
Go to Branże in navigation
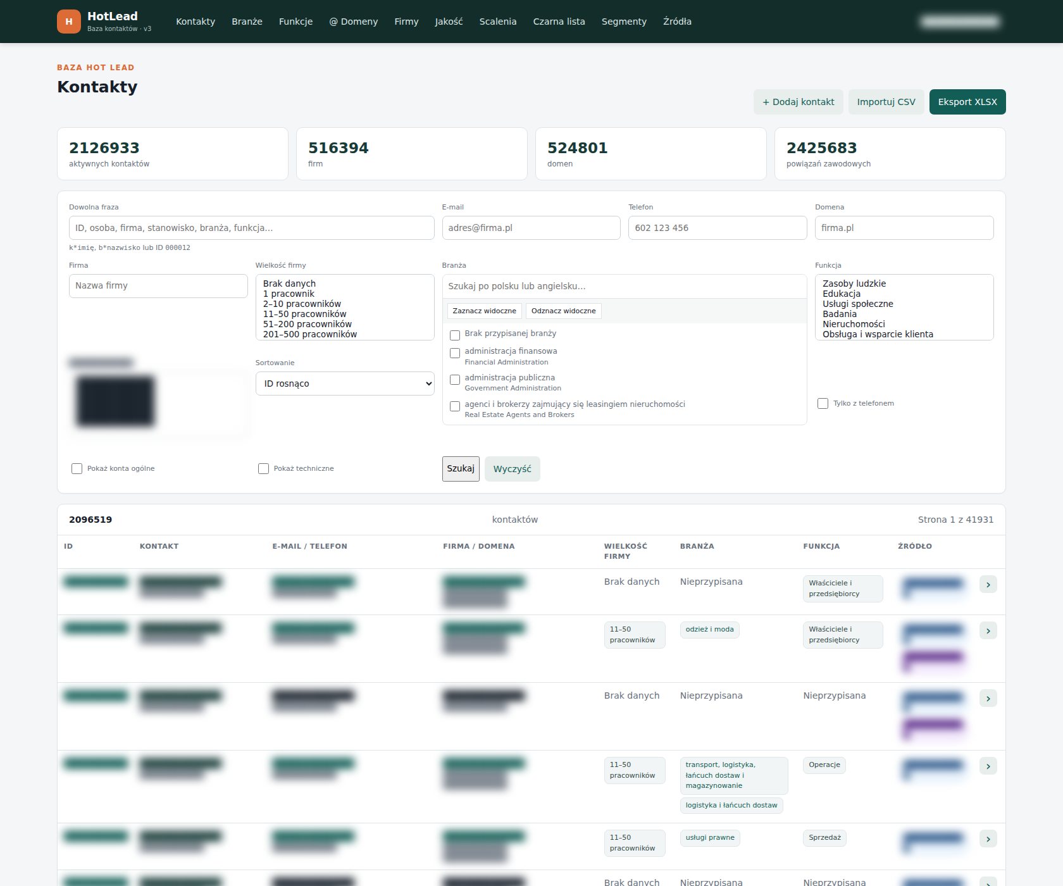pos(247,22)
